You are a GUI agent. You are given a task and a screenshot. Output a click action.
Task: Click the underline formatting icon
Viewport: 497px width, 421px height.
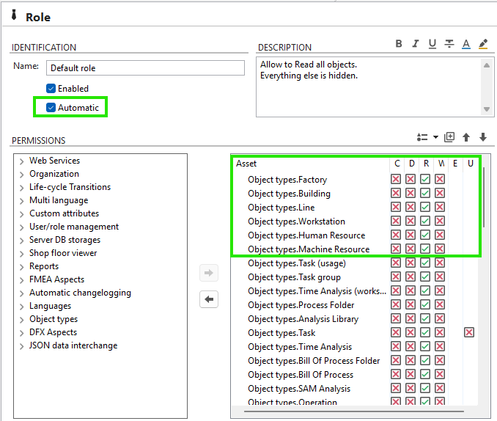point(432,44)
